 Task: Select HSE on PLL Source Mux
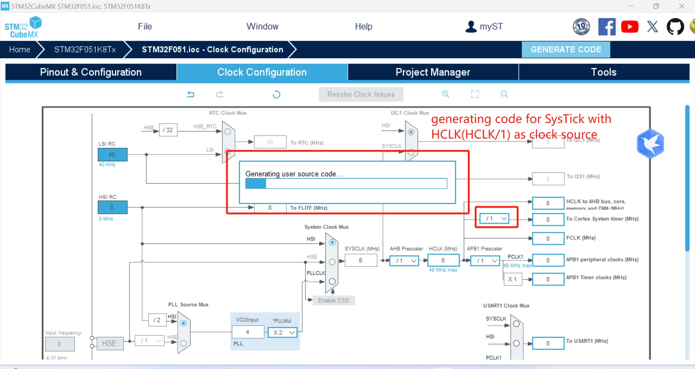(184, 343)
